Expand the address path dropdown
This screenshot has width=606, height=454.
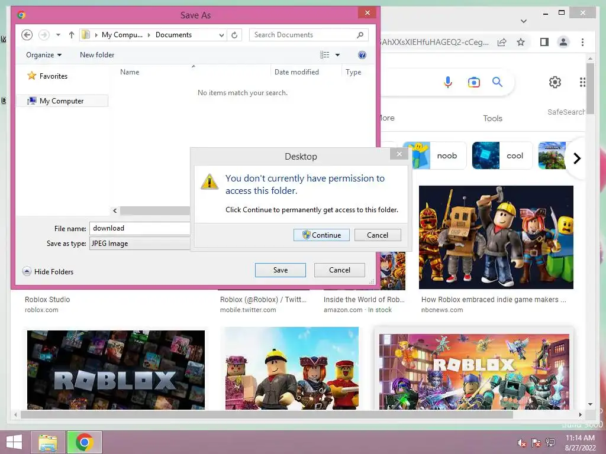click(x=221, y=35)
